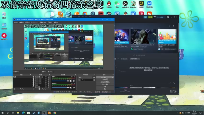Viewport: 204px width, 115px height.
Task: Lock the video capture device source
Action: (48, 77)
